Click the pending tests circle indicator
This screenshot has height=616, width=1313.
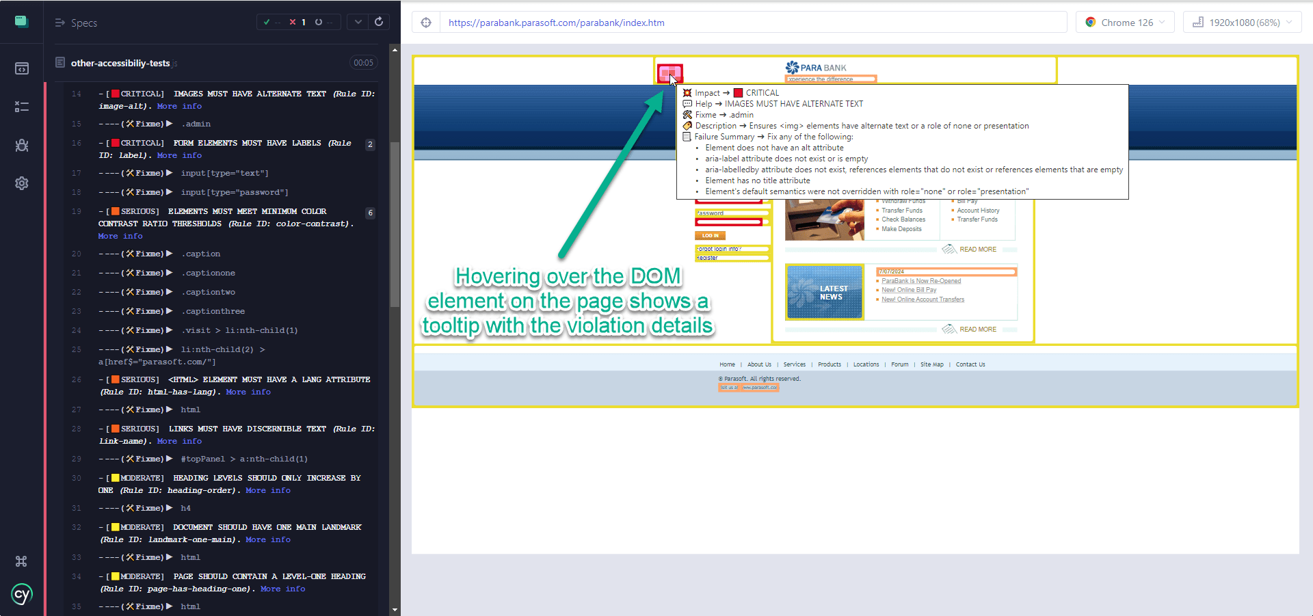(324, 22)
